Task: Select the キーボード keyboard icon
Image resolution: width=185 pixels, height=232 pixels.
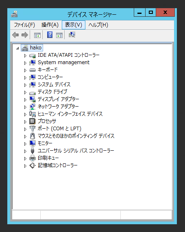Action: 33,70
